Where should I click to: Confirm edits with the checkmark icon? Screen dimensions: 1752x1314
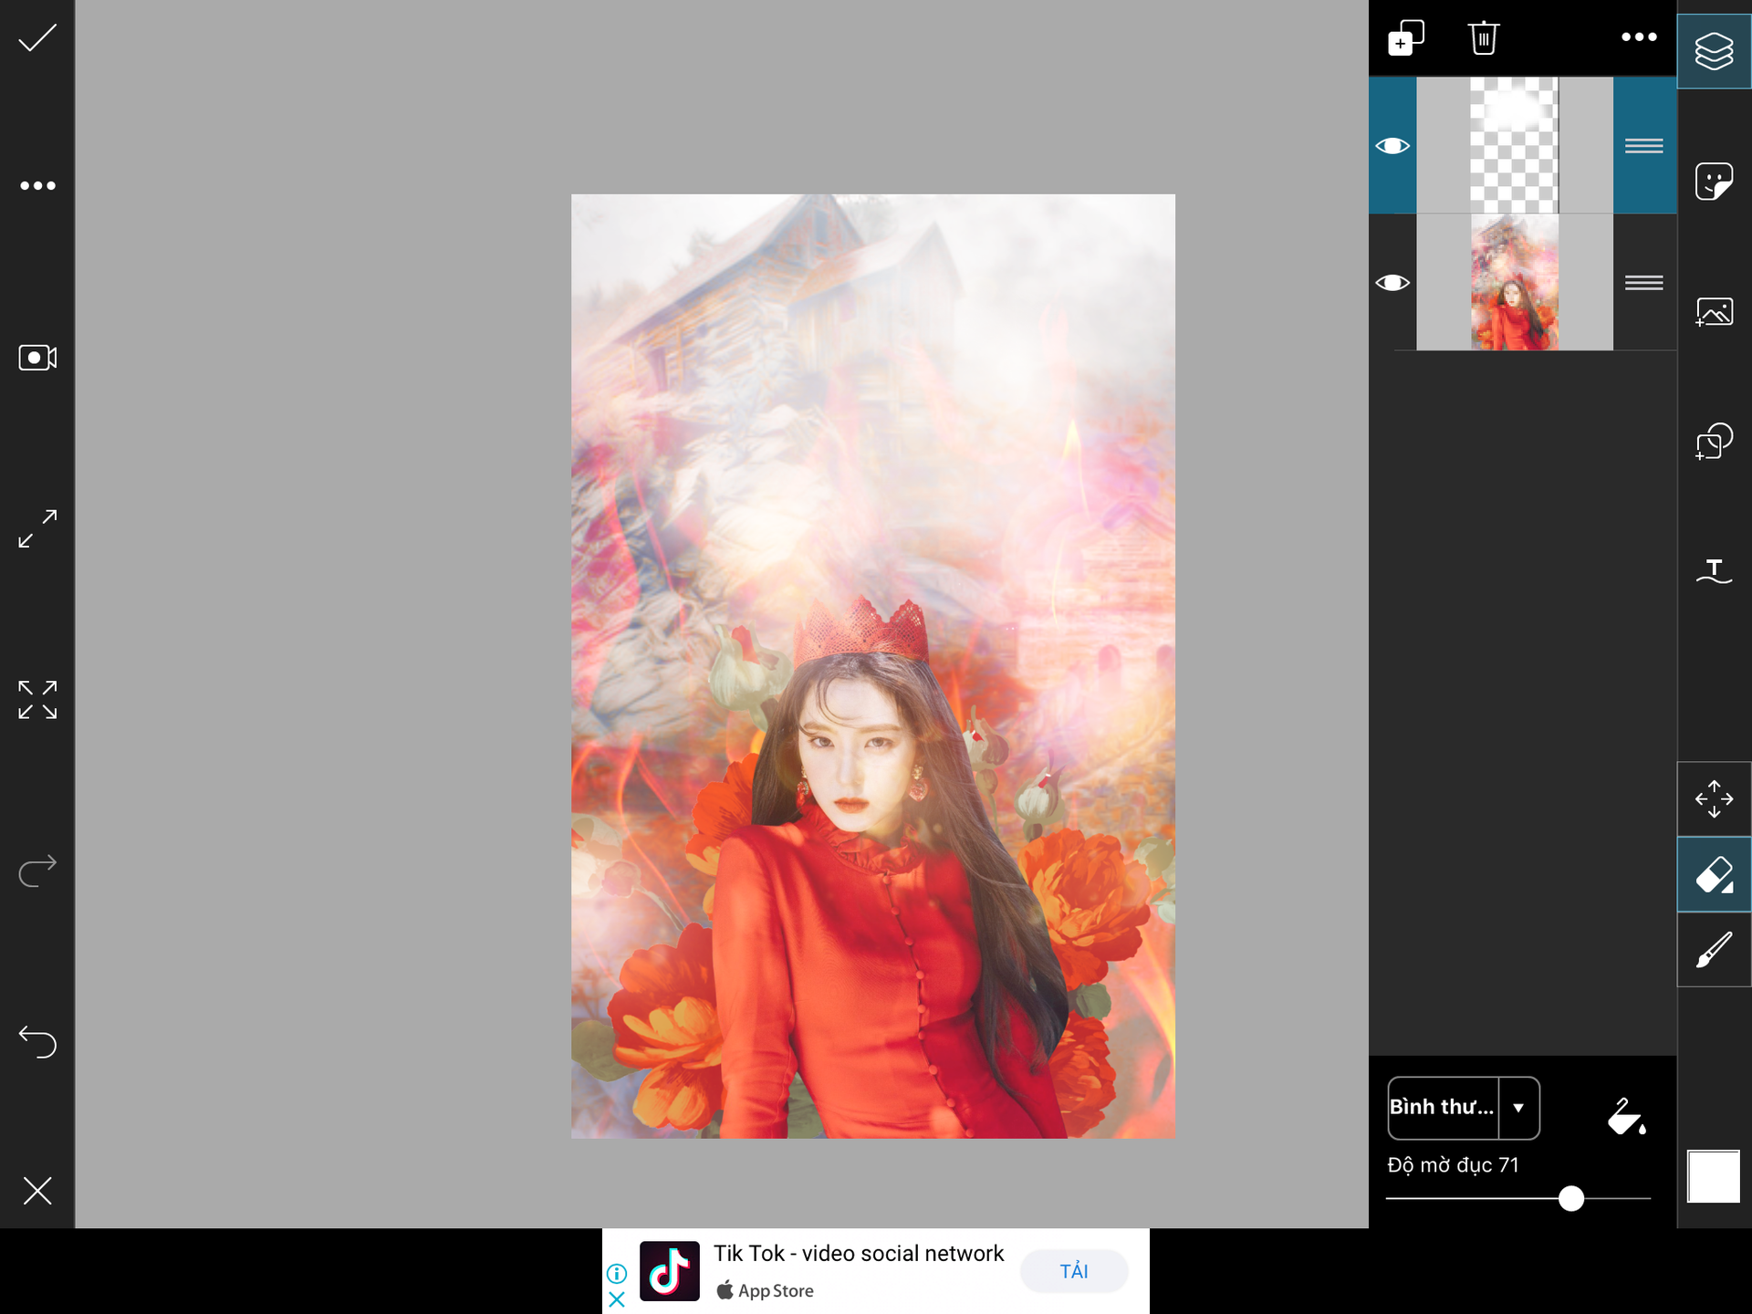coord(37,37)
